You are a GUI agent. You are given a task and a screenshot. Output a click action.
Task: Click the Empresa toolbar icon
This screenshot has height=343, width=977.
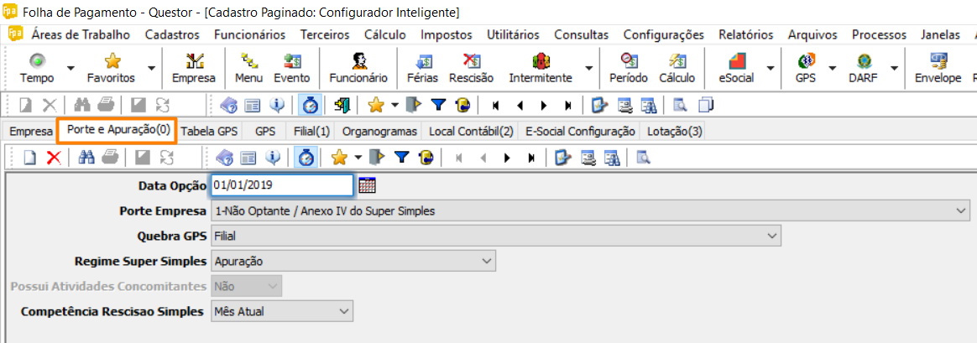(194, 68)
